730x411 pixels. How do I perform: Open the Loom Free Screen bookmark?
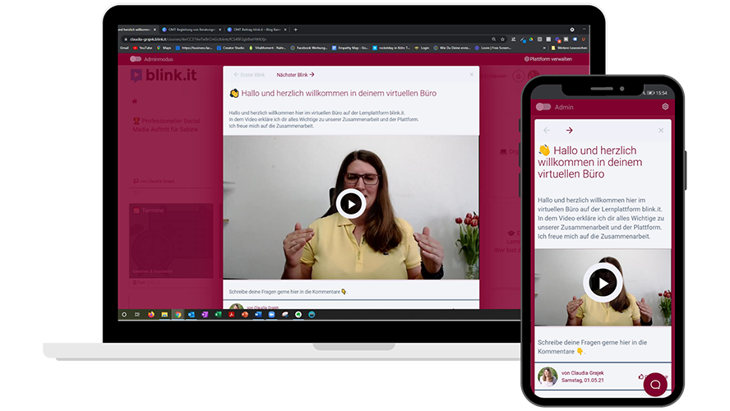point(493,48)
